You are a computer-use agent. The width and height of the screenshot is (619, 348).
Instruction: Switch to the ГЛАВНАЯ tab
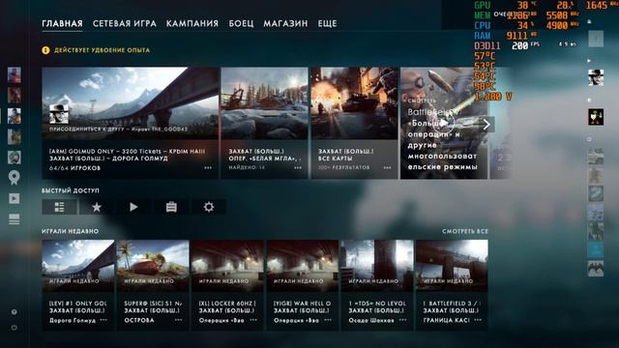click(x=62, y=23)
